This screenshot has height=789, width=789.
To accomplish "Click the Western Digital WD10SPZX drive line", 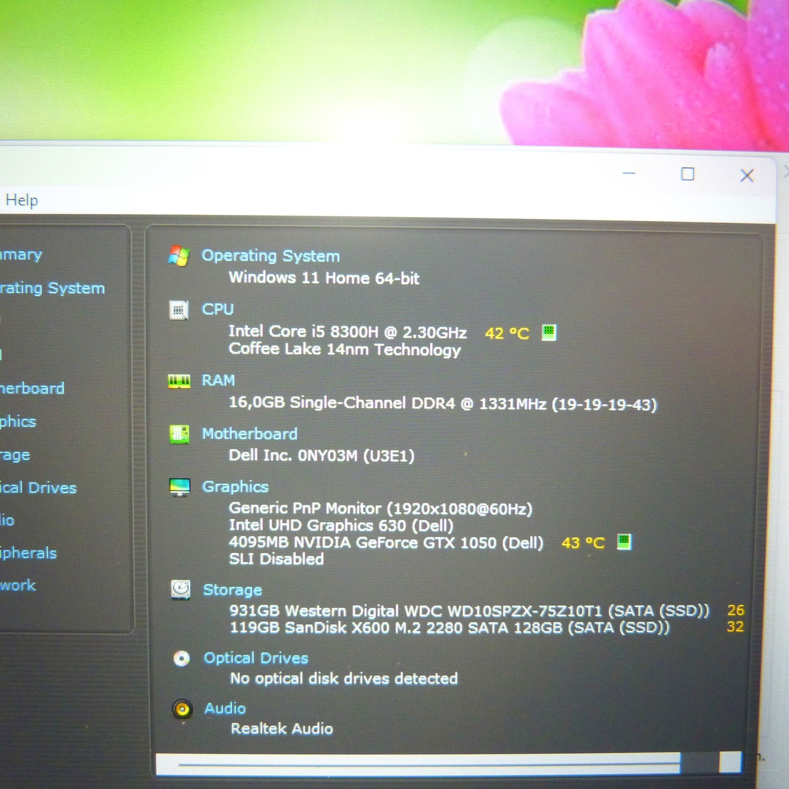I will coord(469,611).
